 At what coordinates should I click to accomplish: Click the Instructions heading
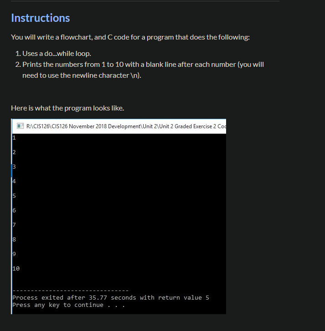pos(41,18)
